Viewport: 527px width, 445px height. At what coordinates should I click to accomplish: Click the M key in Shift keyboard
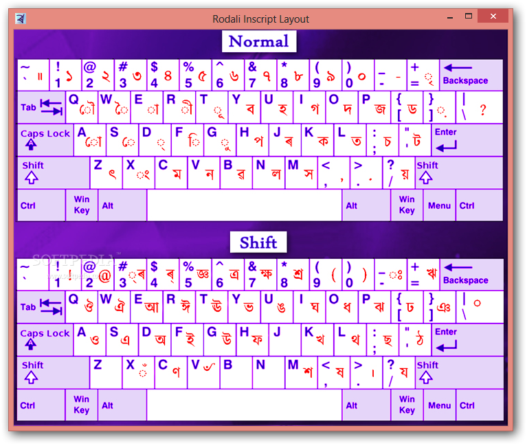[x=301, y=372]
